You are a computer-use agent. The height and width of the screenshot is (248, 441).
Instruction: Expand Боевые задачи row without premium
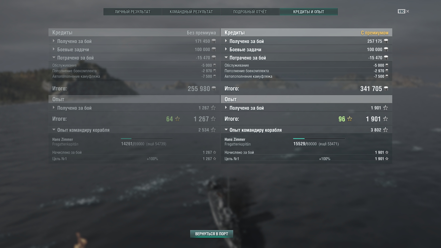click(134, 49)
